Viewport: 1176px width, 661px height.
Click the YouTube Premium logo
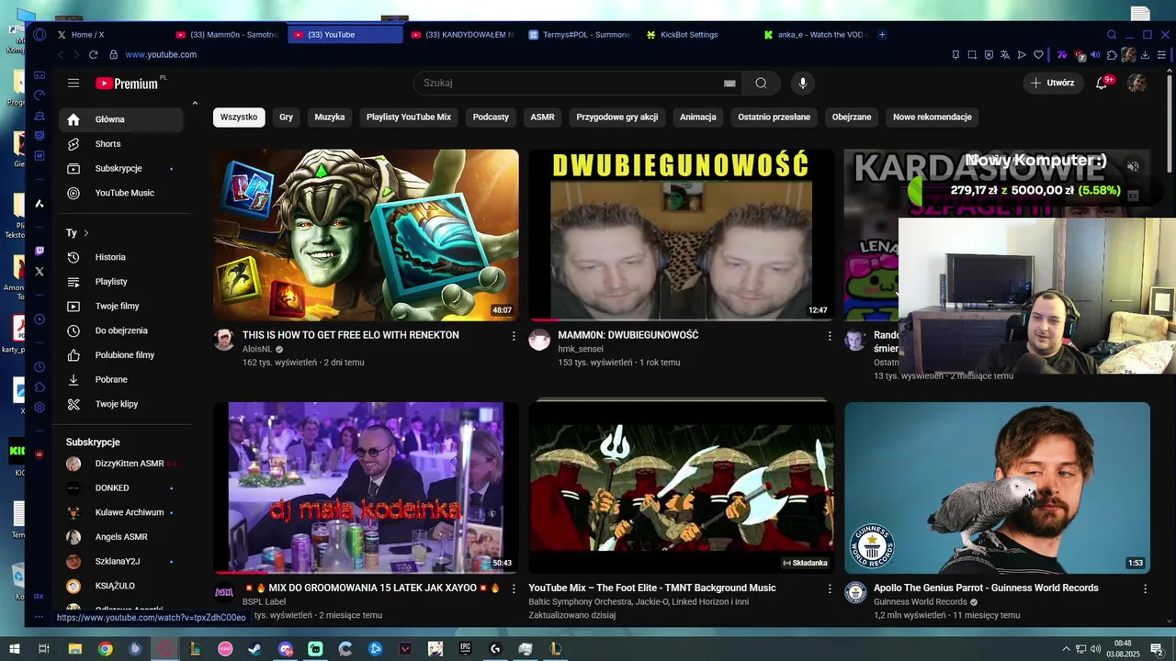[x=129, y=84]
